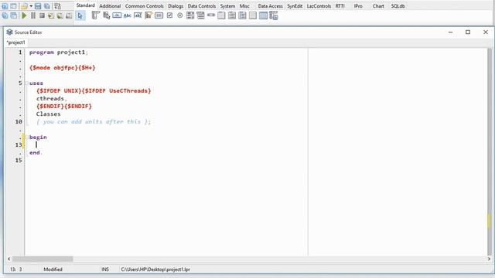495x278 pixels.
Task: Click the horizontal scrollbar thumb
Action: tap(43, 259)
